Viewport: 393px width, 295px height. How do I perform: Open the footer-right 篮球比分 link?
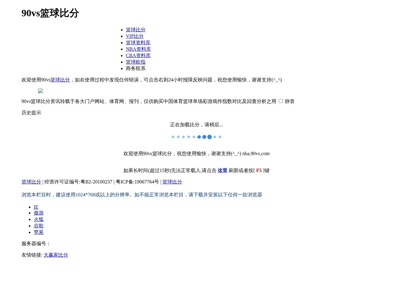click(172, 182)
